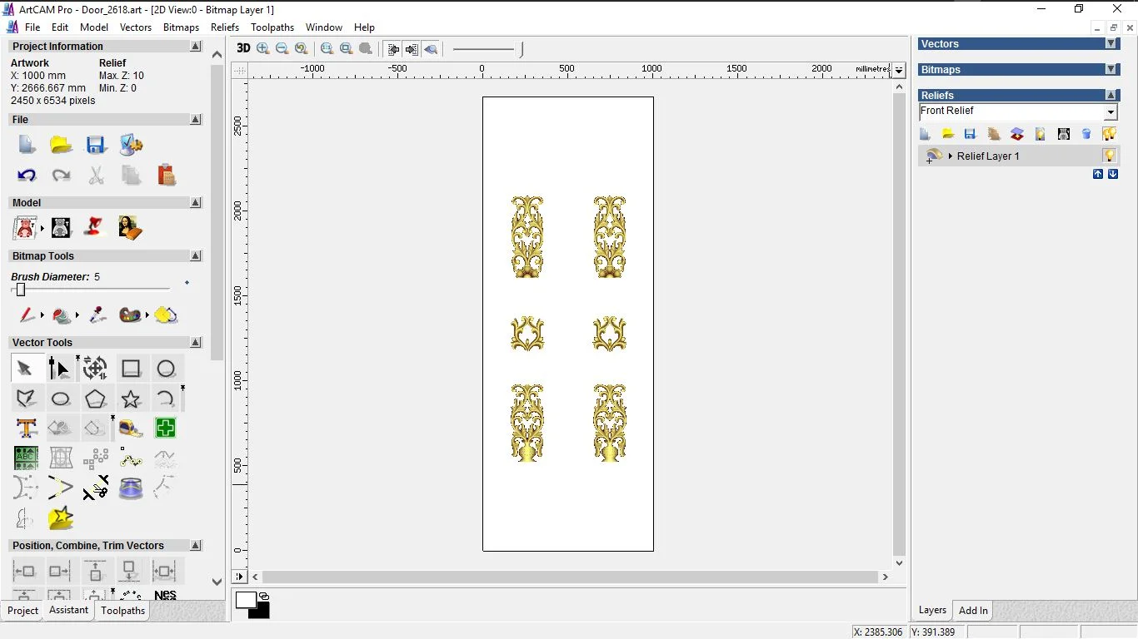Collapse the Project Information section

(x=196, y=47)
